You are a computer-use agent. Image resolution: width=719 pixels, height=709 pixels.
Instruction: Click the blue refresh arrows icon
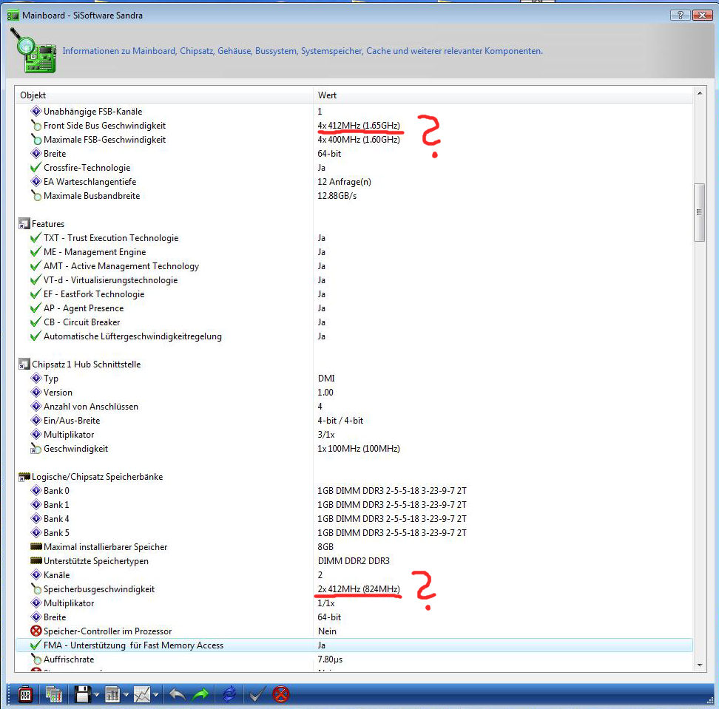coord(229,694)
